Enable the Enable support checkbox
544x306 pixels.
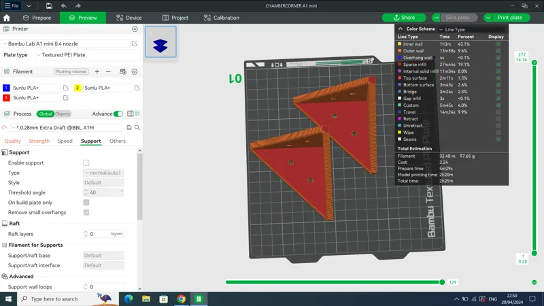86,163
